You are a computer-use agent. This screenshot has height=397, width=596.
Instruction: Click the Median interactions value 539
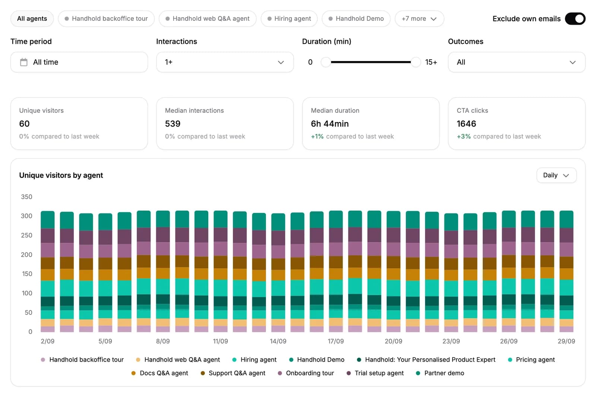(x=173, y=124)
